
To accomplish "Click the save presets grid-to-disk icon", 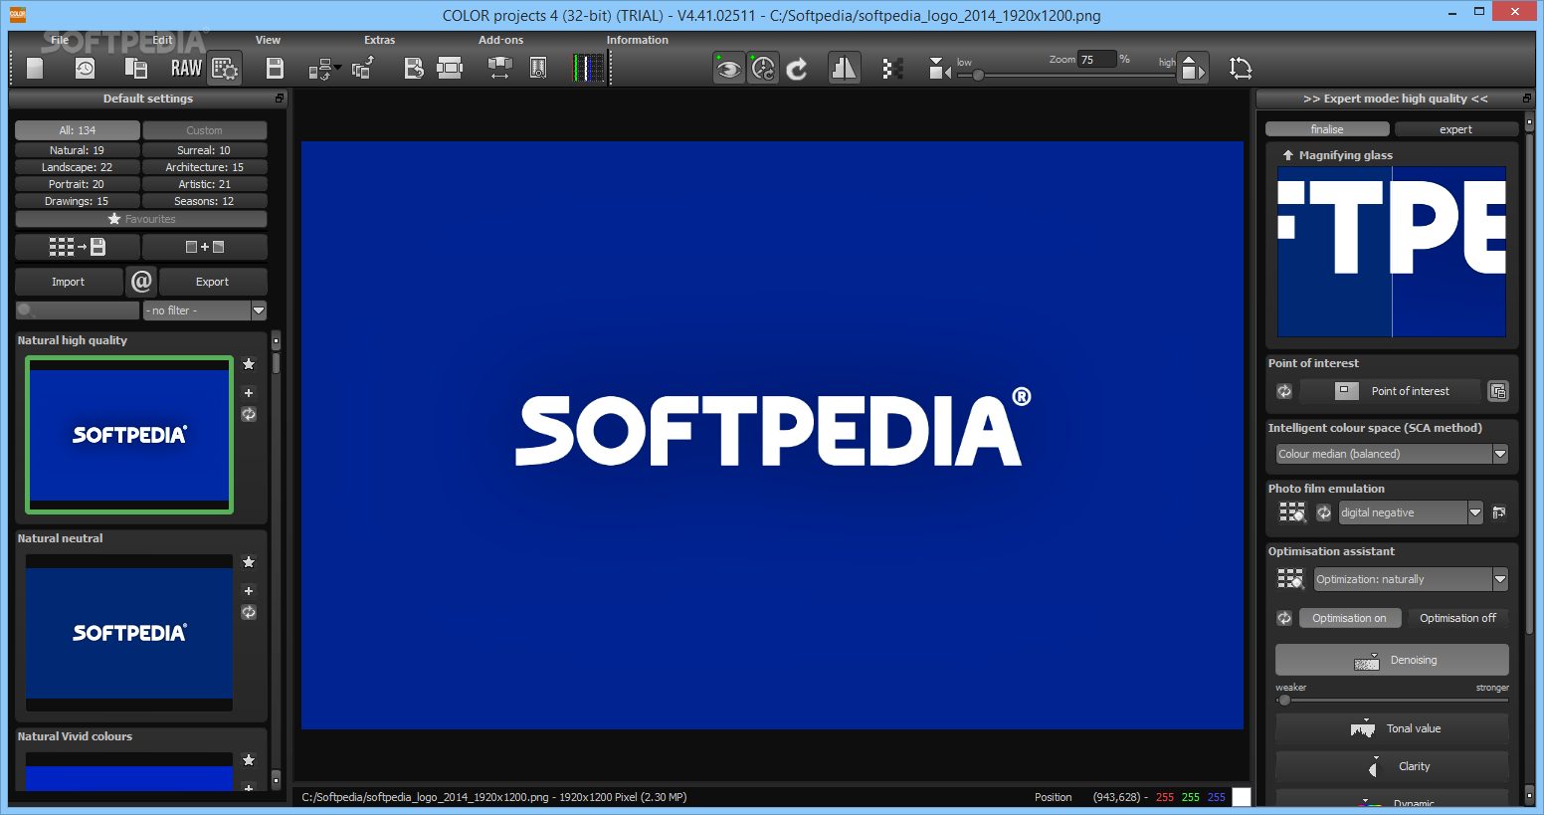I will [78, 247].
